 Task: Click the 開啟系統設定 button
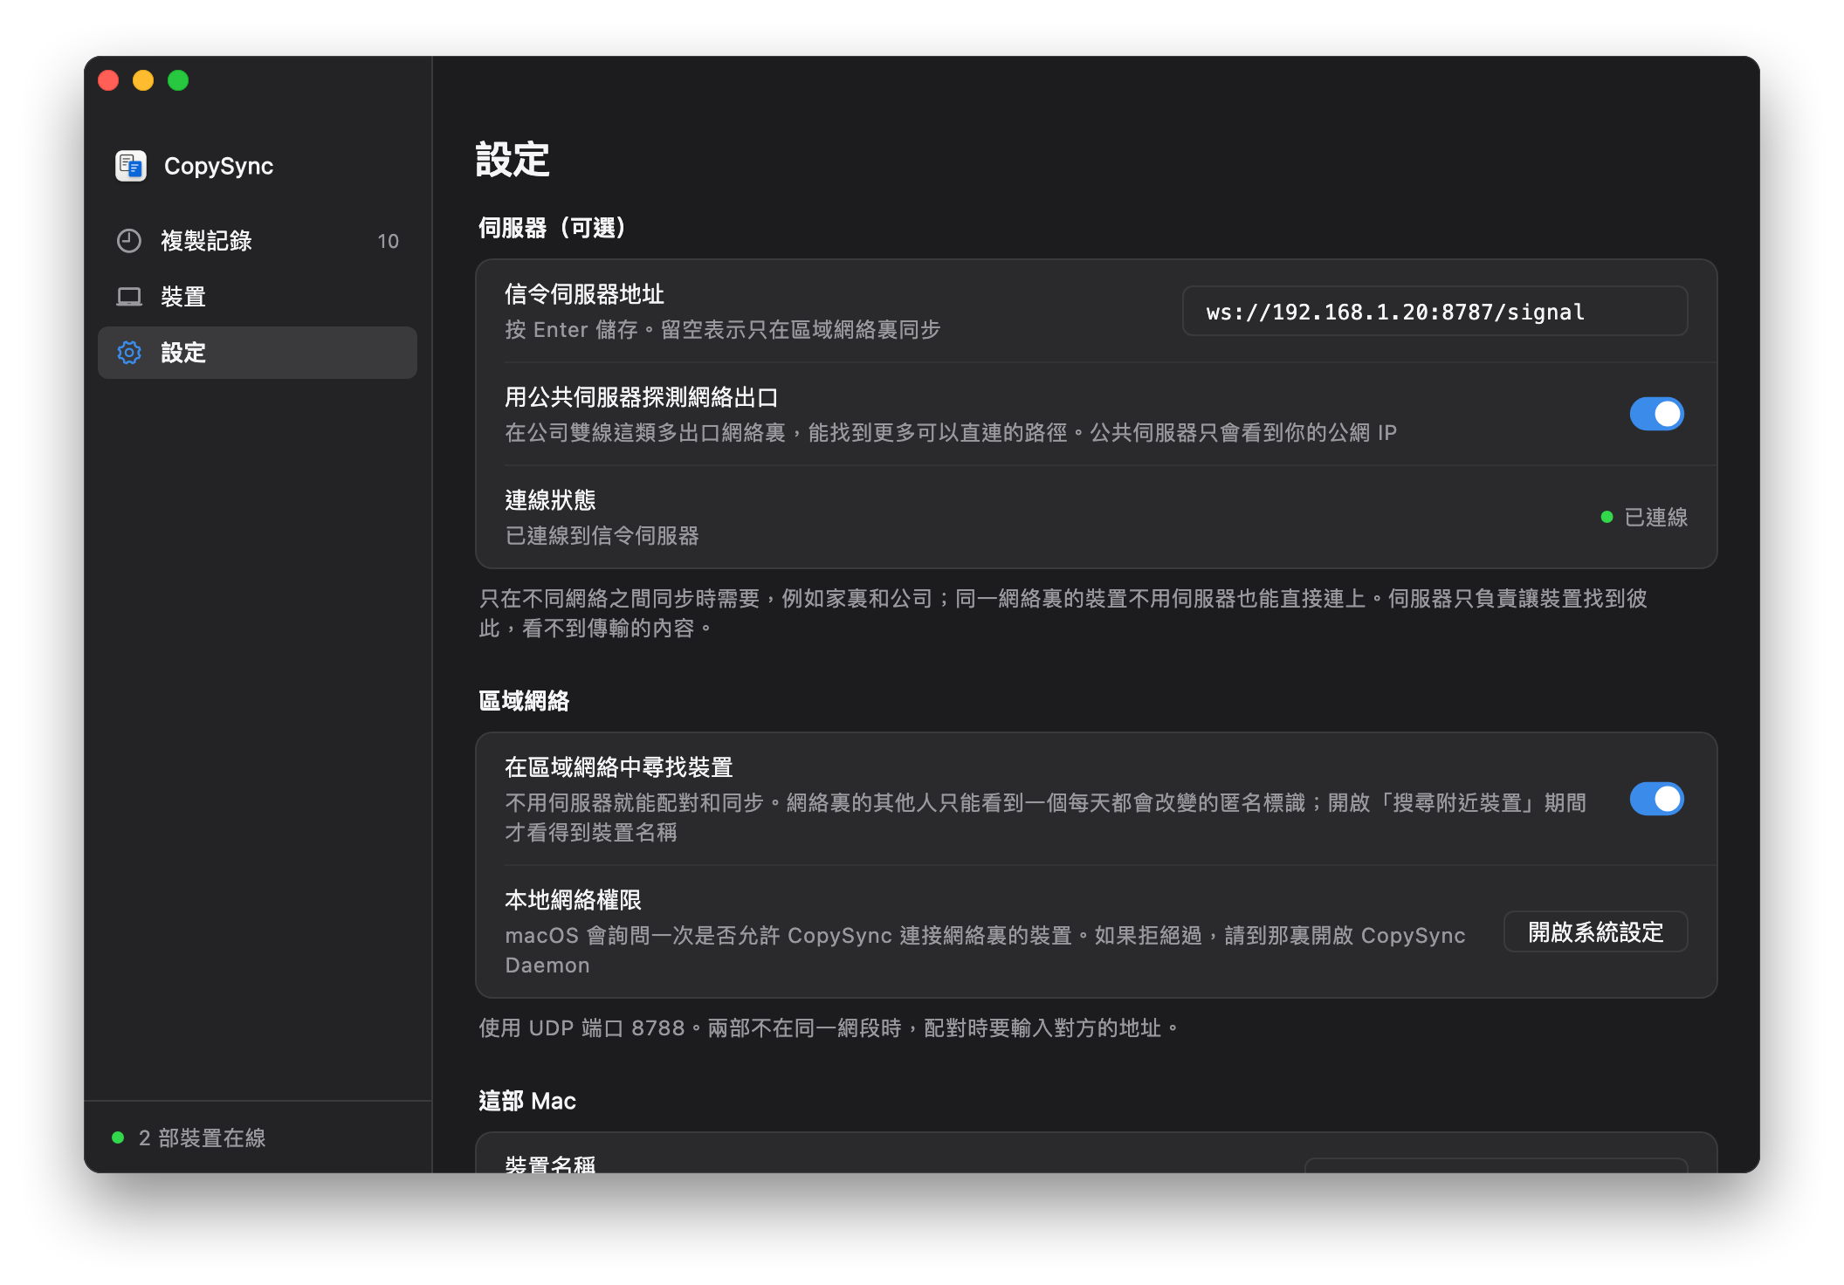1595,932
